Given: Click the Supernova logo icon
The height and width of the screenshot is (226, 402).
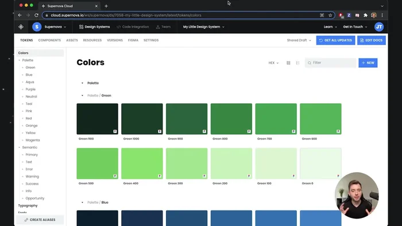Looking at the screenshot, I should 21,26.
